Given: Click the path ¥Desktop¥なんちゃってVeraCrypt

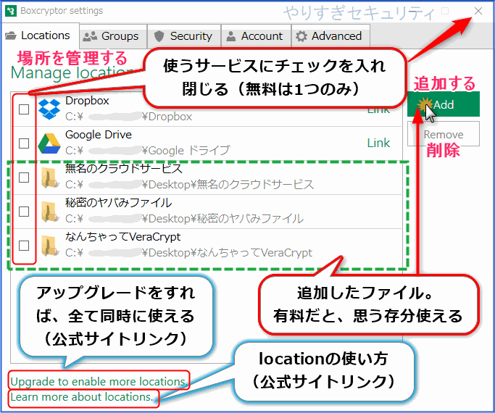Looking at the screenshot, I should (188, 253).
